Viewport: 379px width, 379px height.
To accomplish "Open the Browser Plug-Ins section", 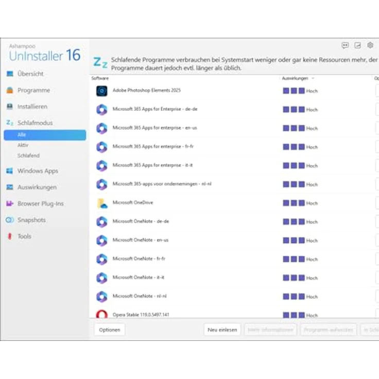I will click(41, 204).
